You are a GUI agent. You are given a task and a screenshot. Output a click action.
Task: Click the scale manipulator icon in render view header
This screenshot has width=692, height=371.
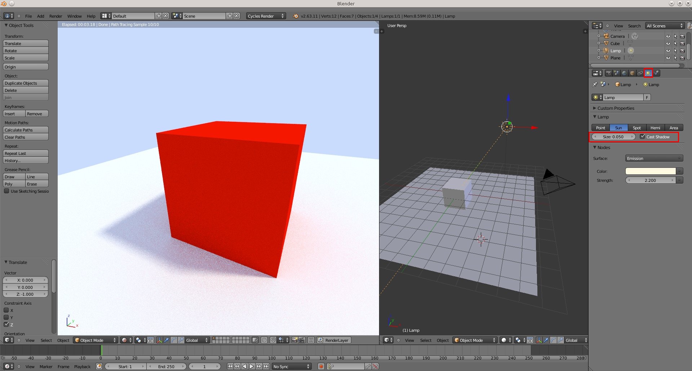181,340
